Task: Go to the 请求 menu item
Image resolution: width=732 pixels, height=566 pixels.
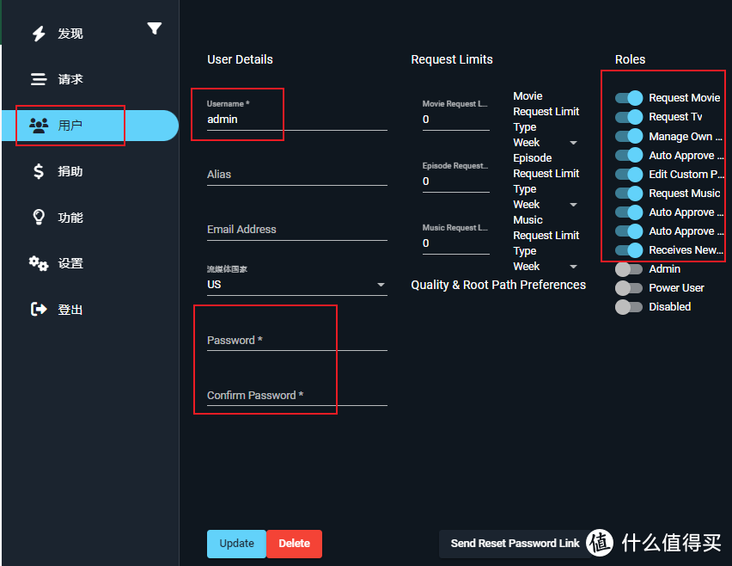Action: [x=70, y=79]
